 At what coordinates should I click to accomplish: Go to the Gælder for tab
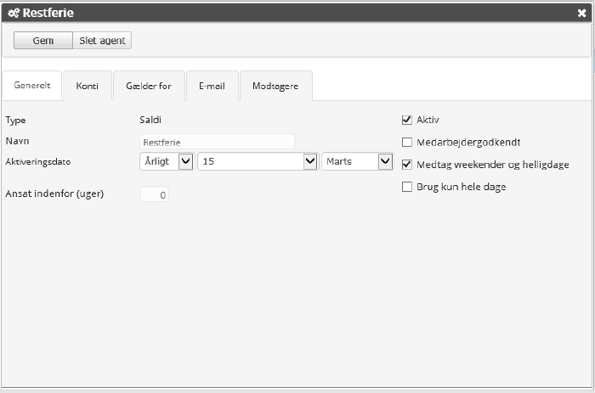click(x=149, y=87)
